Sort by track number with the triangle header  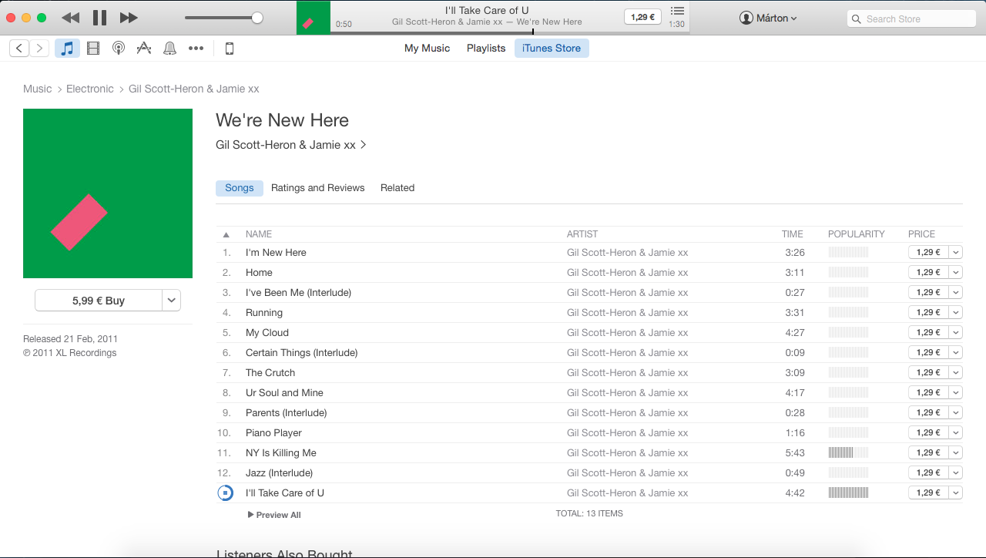(x=226, y=234)
